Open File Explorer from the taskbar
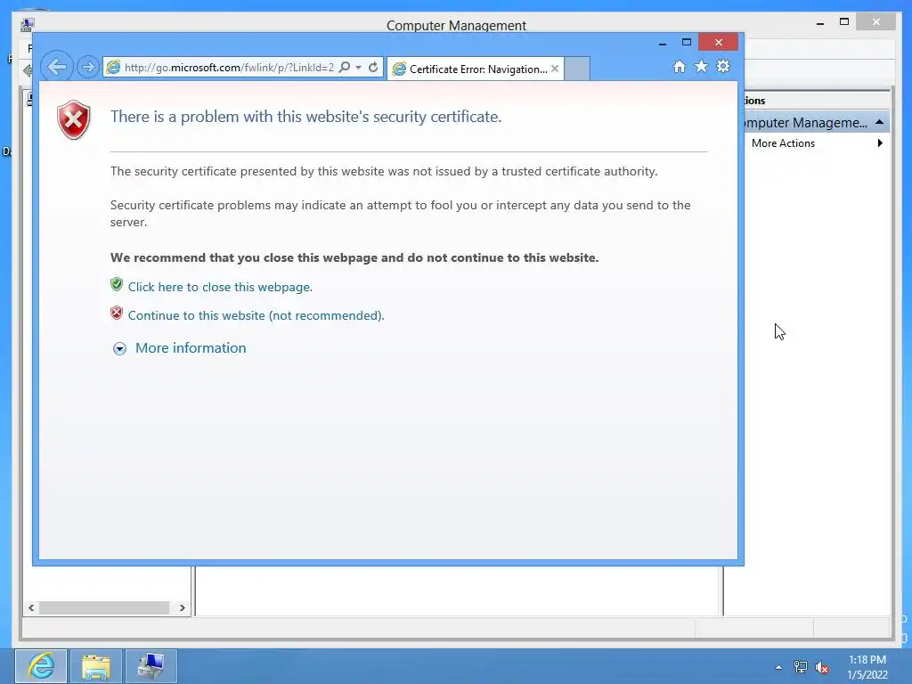Viewport: 912px width, 684px height. click(x=96, y=666)
